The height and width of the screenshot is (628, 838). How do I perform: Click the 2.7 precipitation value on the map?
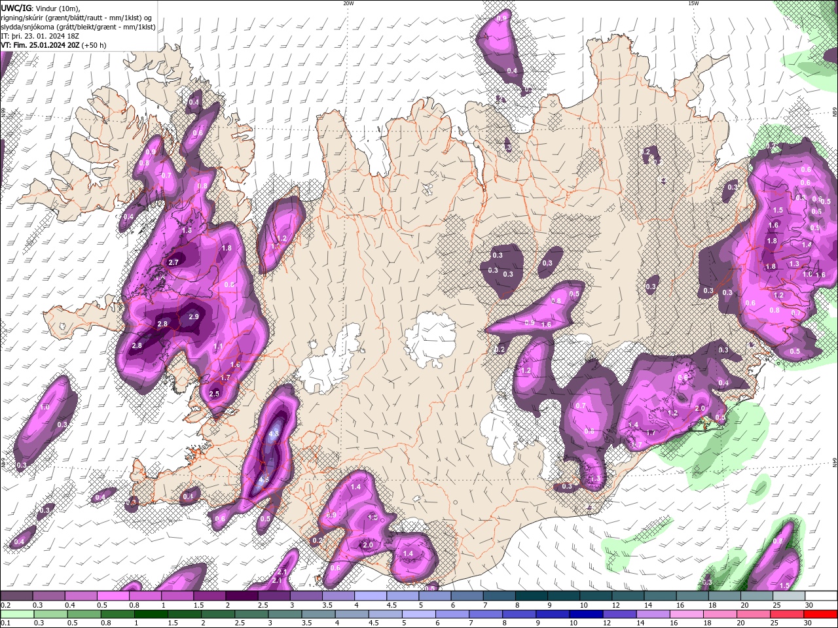(173, 262)
